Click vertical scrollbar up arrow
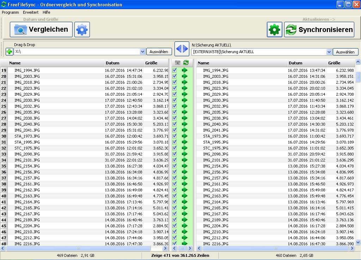Screen dimensions: 361x260 pos(358,62)
